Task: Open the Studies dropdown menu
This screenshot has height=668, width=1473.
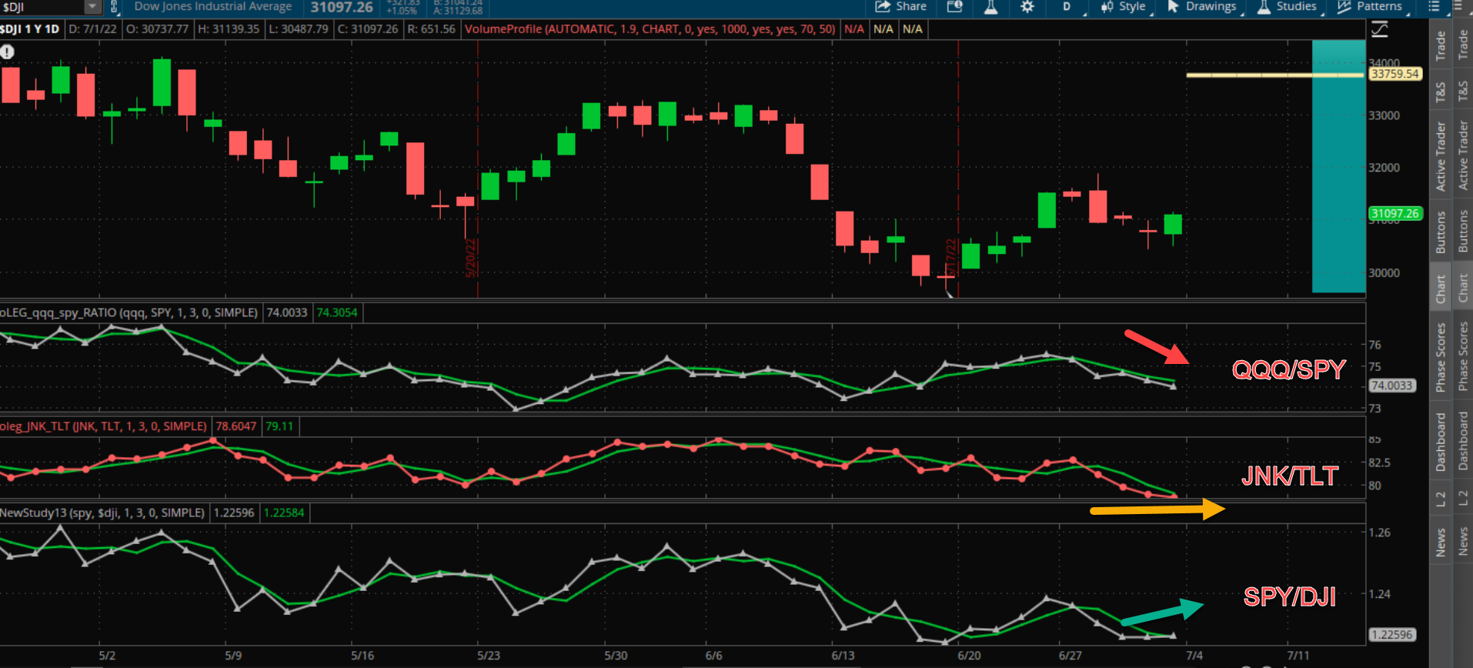Action: (1290, 7)
